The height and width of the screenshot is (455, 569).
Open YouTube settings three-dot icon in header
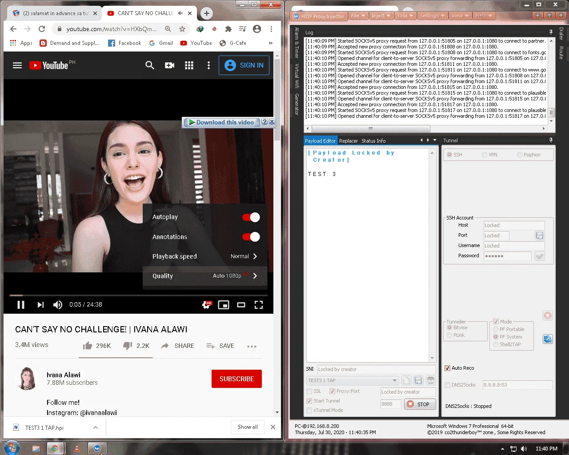click(208, 65)
